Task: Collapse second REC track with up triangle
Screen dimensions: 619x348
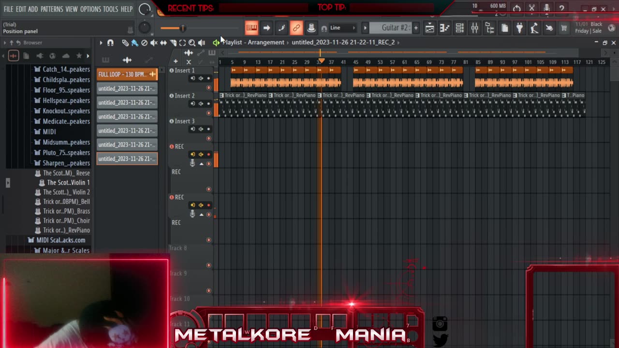Action: point(201,215)
